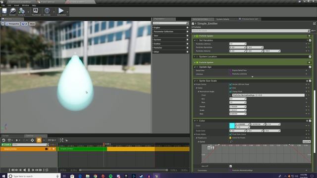Open the Simulation options dropdown arrow

[67, 12]
